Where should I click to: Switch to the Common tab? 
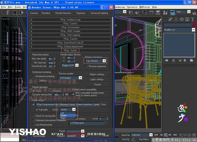click(34, 13)
